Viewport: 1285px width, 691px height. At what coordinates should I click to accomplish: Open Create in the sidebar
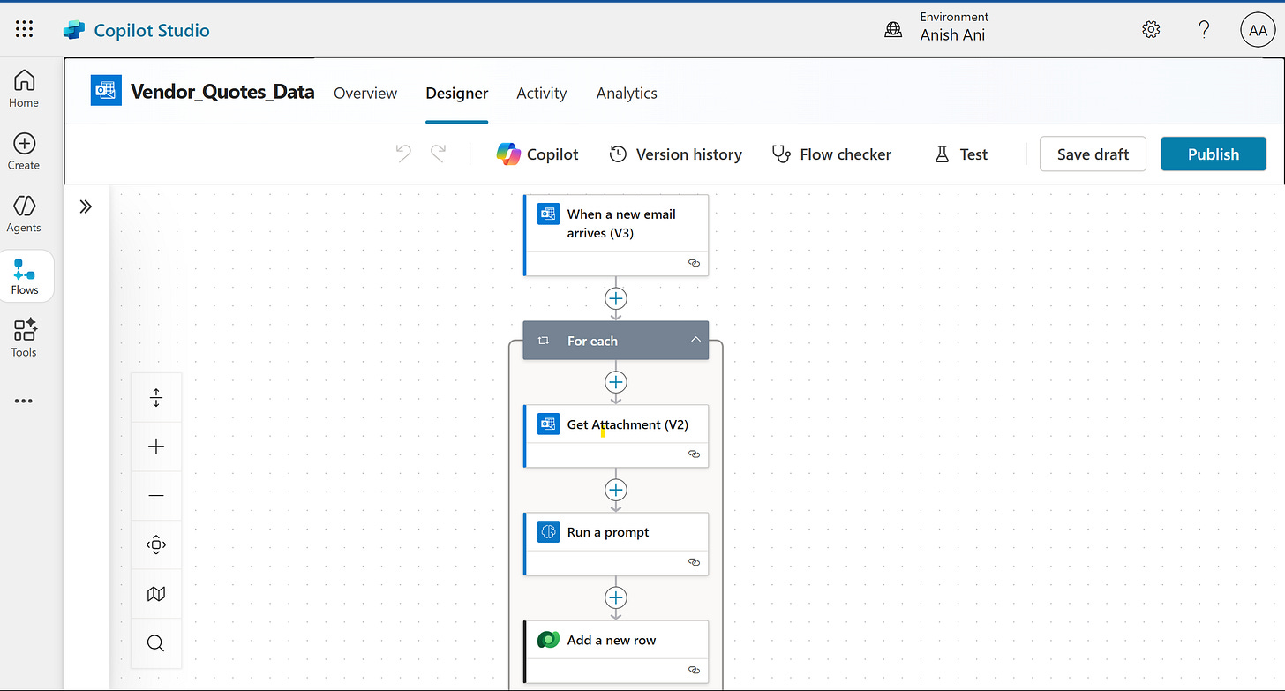point(24,152)
